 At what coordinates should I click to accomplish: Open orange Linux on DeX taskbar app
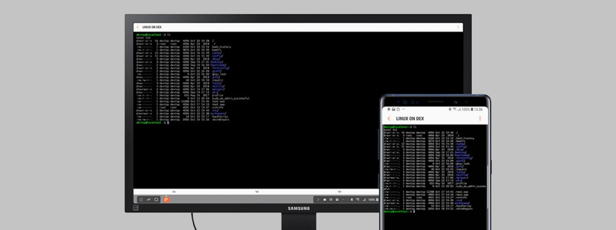167,199
